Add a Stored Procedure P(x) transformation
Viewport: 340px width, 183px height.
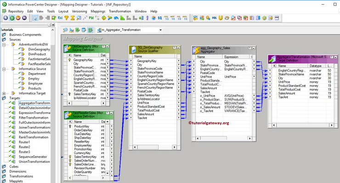coord(91,18)
